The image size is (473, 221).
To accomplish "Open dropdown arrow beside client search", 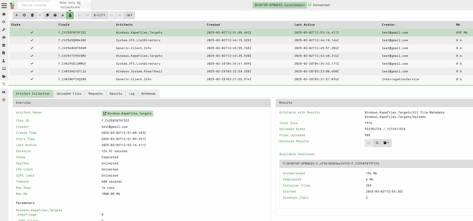I will tap(88, 5).
